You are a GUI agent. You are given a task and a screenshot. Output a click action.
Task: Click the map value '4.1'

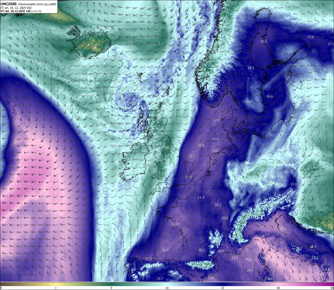tap(160, 126)
